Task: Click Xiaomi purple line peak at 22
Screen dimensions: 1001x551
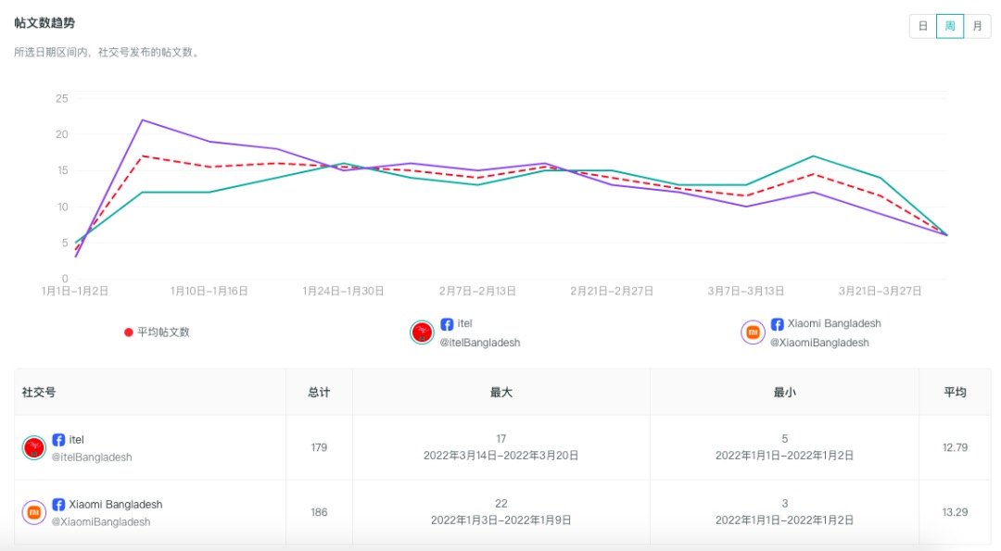Action: 142,119
